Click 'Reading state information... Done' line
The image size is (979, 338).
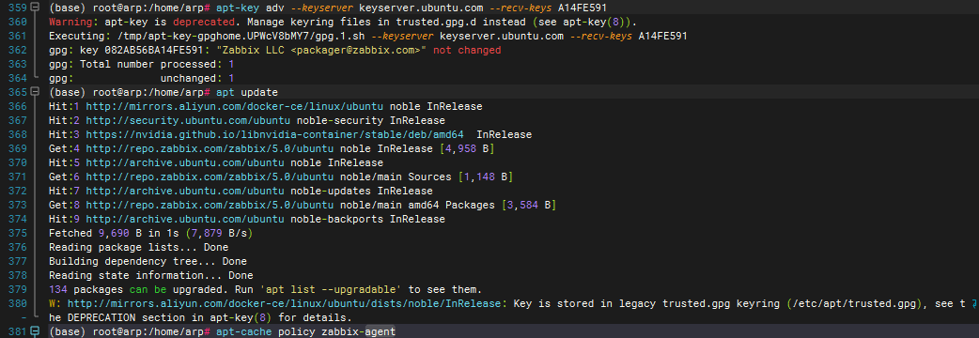click(x=151, y=276)
